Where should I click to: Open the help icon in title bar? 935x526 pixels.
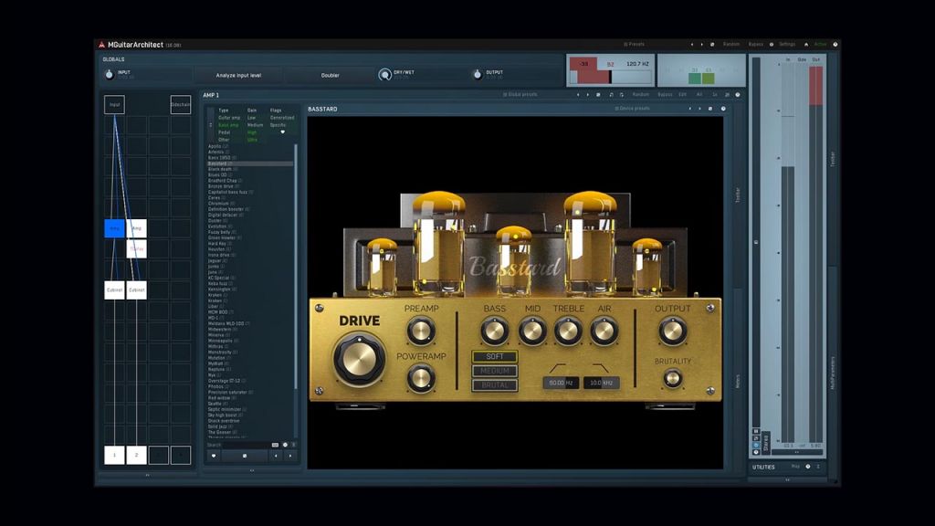click(x=835, y=44)
